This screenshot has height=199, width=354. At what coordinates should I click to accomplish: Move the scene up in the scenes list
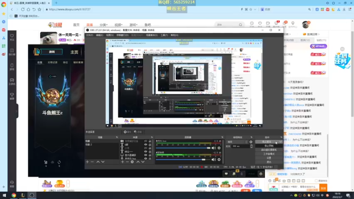coord(98,162)
